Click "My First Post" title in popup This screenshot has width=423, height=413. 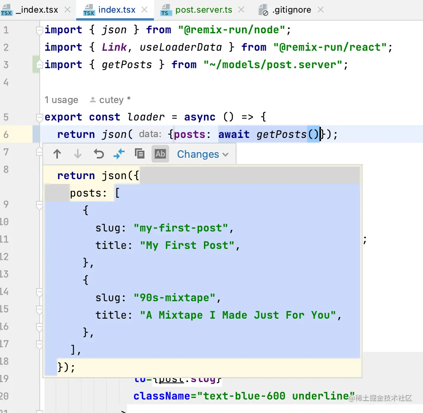[x=187, y=245]
